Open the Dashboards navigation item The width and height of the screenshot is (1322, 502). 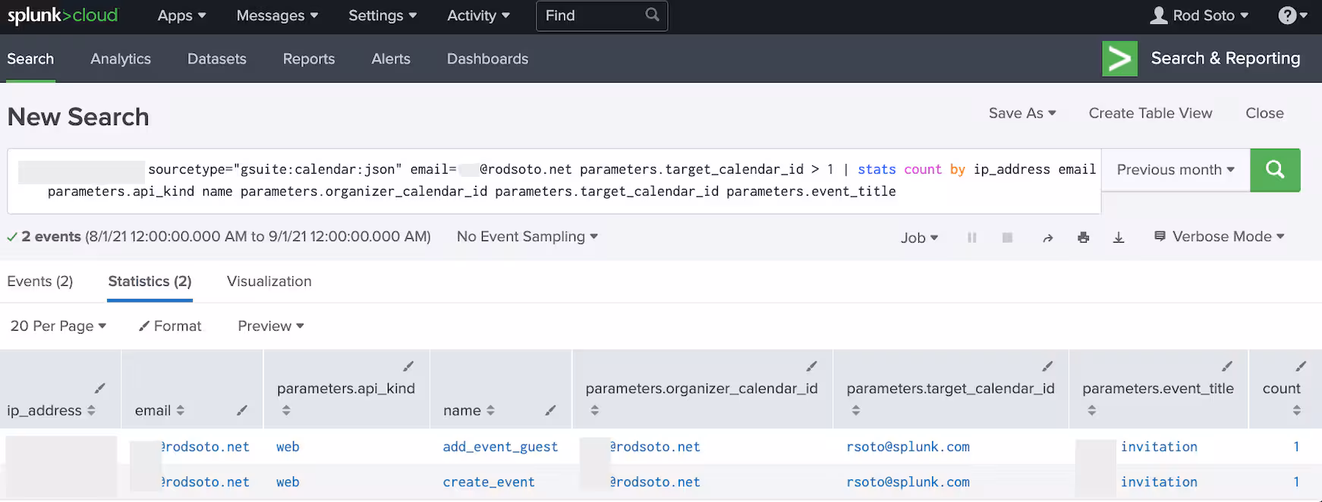[x=487, y=59]
